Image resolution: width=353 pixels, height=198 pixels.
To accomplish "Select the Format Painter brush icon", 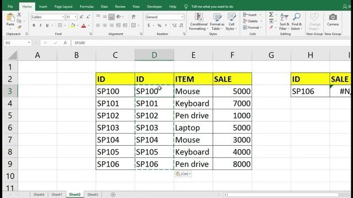I will point(19,27).
